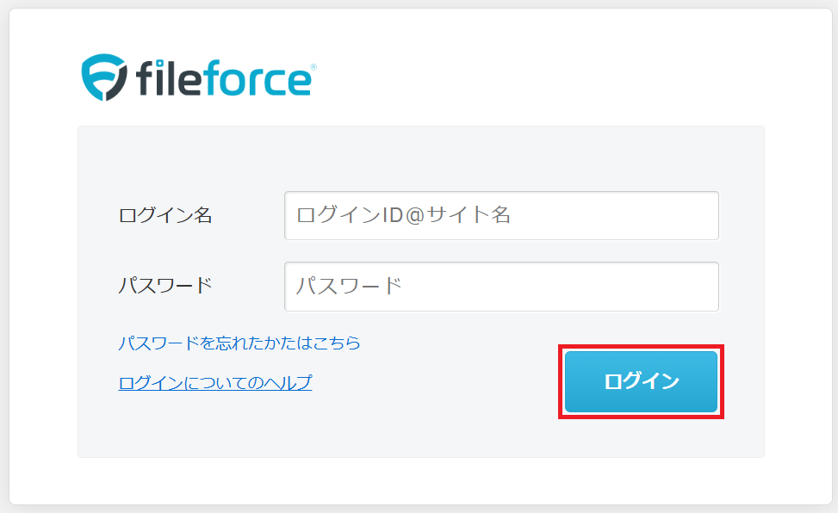This screenshot has height=513, width=838.
Task: Open the underlined login help link
Action: [214, 383]
